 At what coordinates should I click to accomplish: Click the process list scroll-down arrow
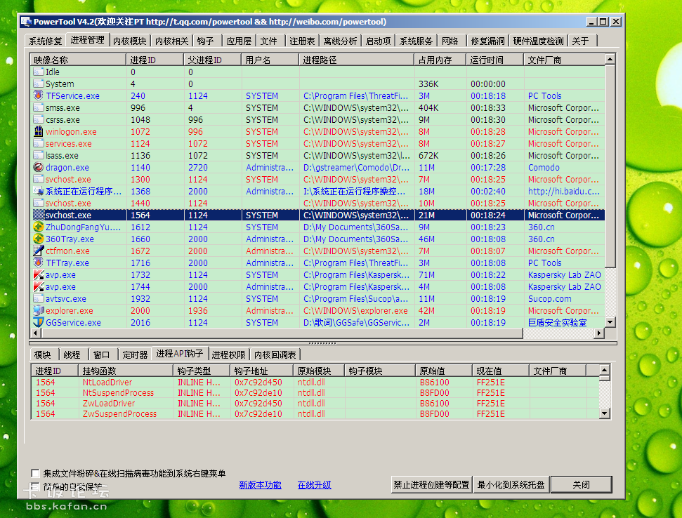[x=610, y=322]
